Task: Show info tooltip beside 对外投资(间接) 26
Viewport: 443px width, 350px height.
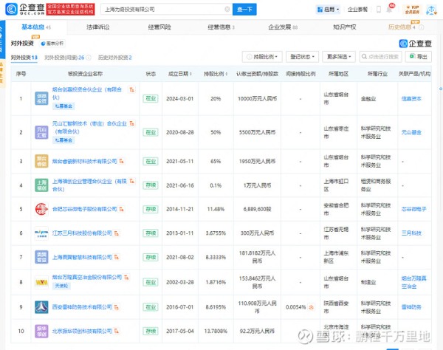Action: coord(89,58)
